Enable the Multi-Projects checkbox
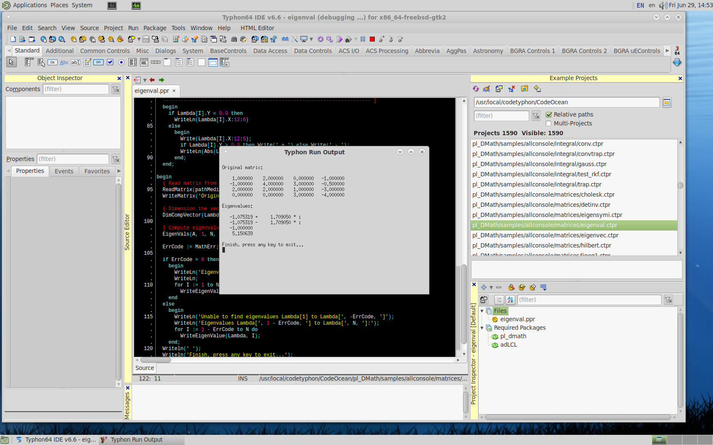The image size is (713, 445). click(549, 123)
